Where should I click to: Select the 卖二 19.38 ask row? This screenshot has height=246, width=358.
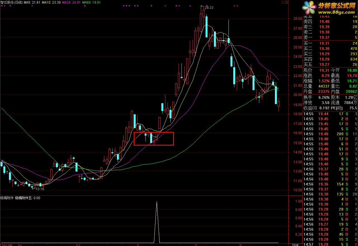tap(330, 32)
